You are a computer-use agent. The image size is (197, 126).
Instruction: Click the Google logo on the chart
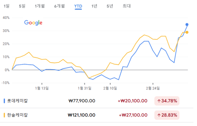(33, 23)
